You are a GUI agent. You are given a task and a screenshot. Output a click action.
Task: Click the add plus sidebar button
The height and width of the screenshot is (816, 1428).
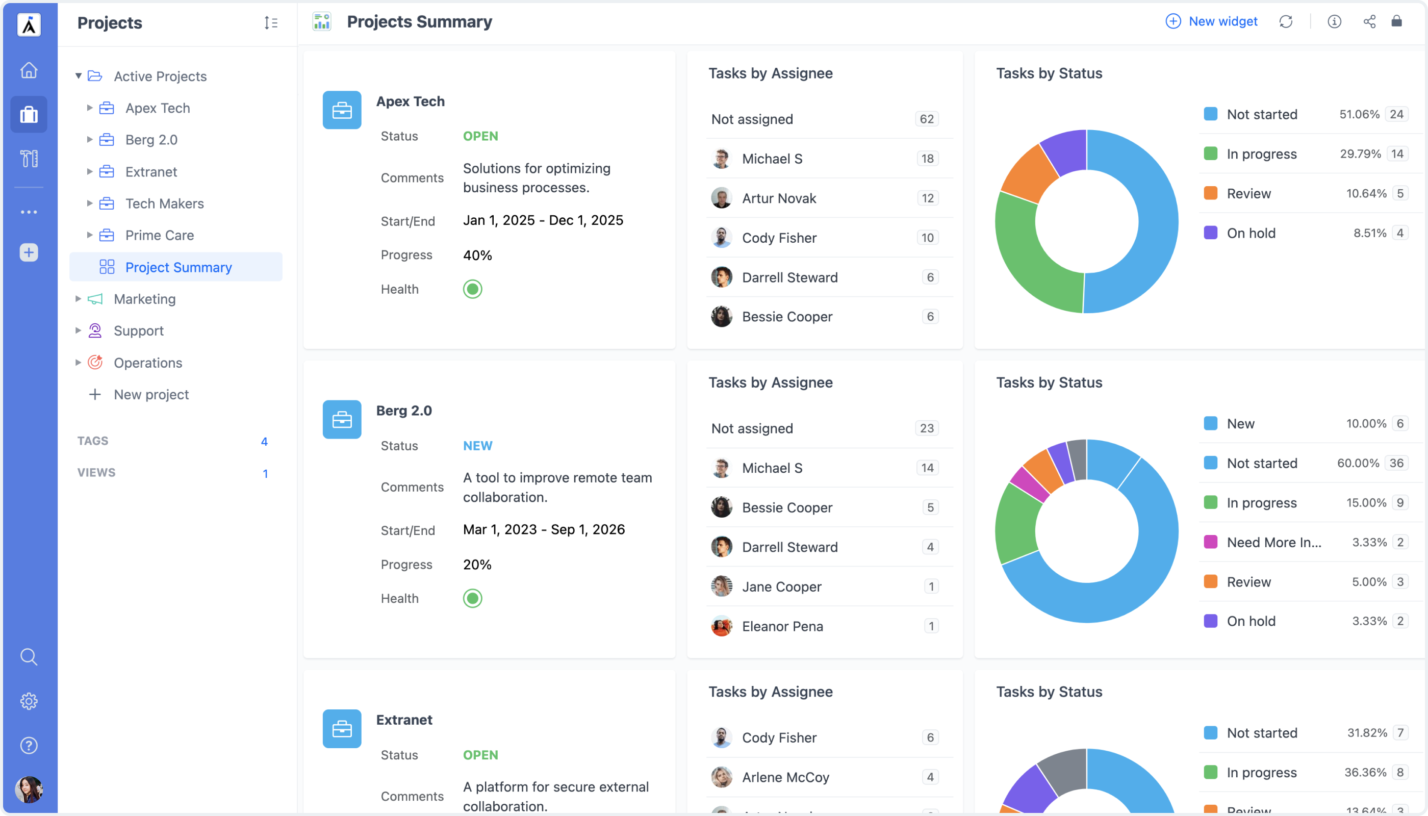click(x=29, y=252)
